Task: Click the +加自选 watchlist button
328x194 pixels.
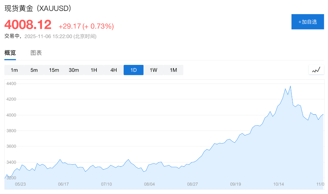Action: pyautogui.click(x=307, y=22)
